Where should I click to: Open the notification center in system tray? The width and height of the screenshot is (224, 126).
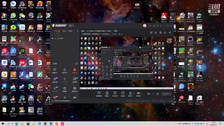tap(220, 124)
